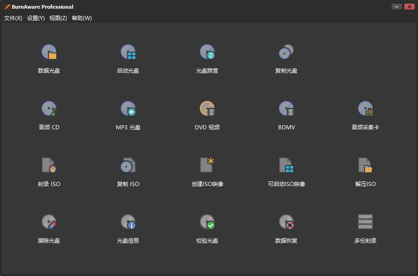
Task: Launch the 启动光盘 boot disc icon
Action: click(x=128, y=53)
